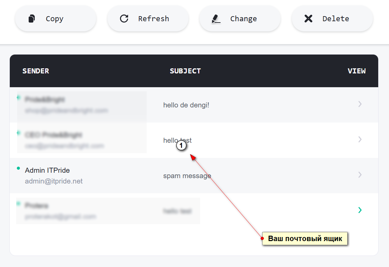
Task: Click the numbered 1 callout marker
Action: [x=181, y=145]
